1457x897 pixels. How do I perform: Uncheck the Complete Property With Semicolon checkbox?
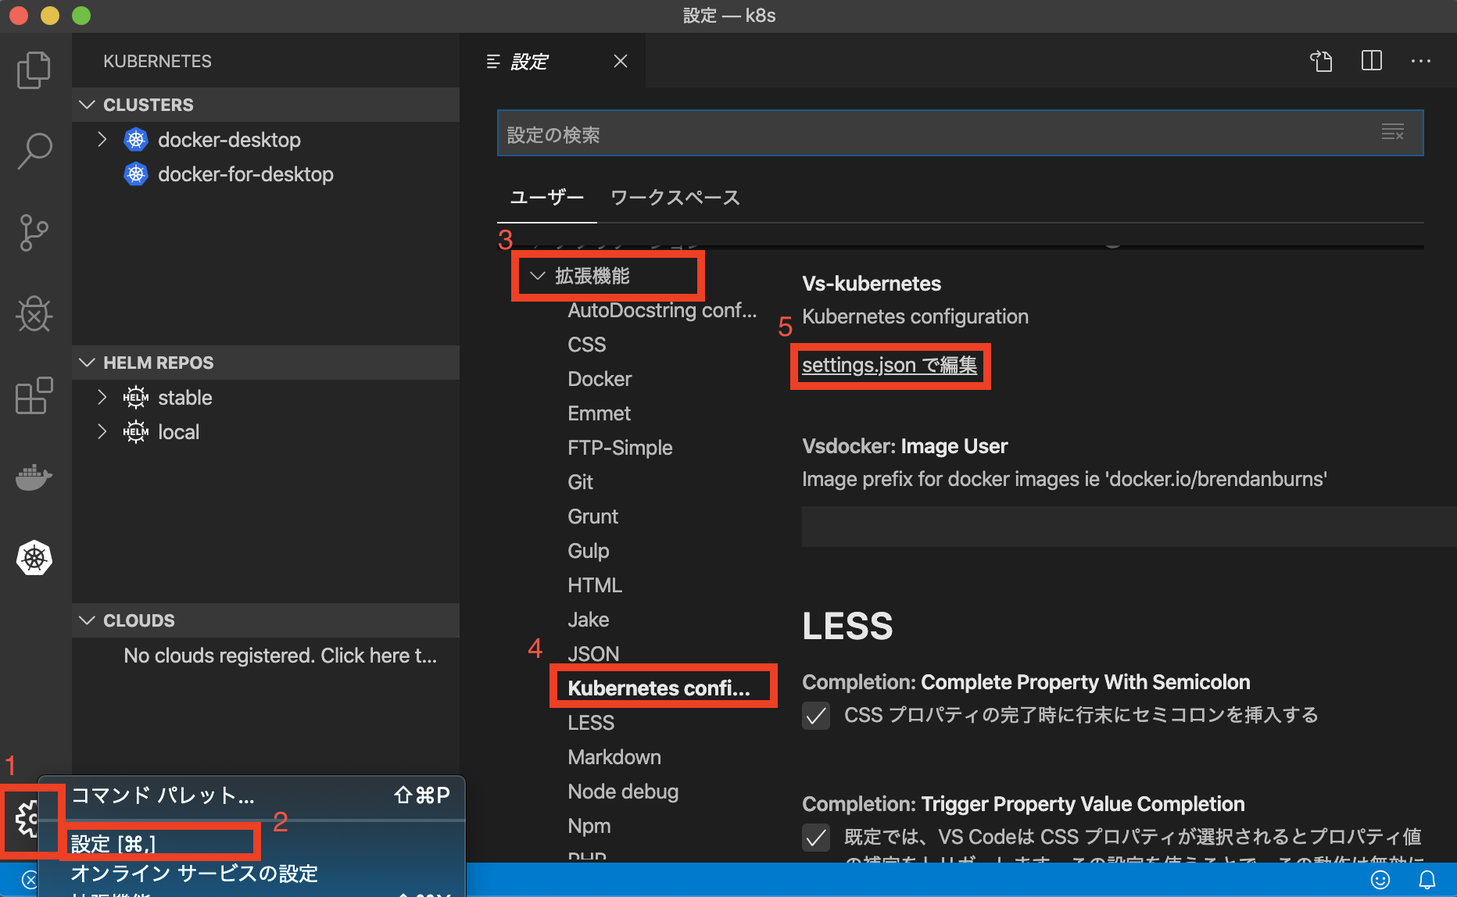click(x=816, y=715)
